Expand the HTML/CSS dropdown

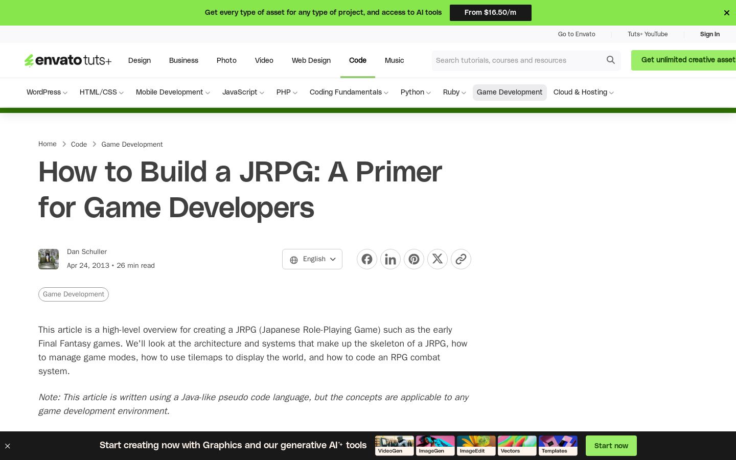(x=102, y=93)
